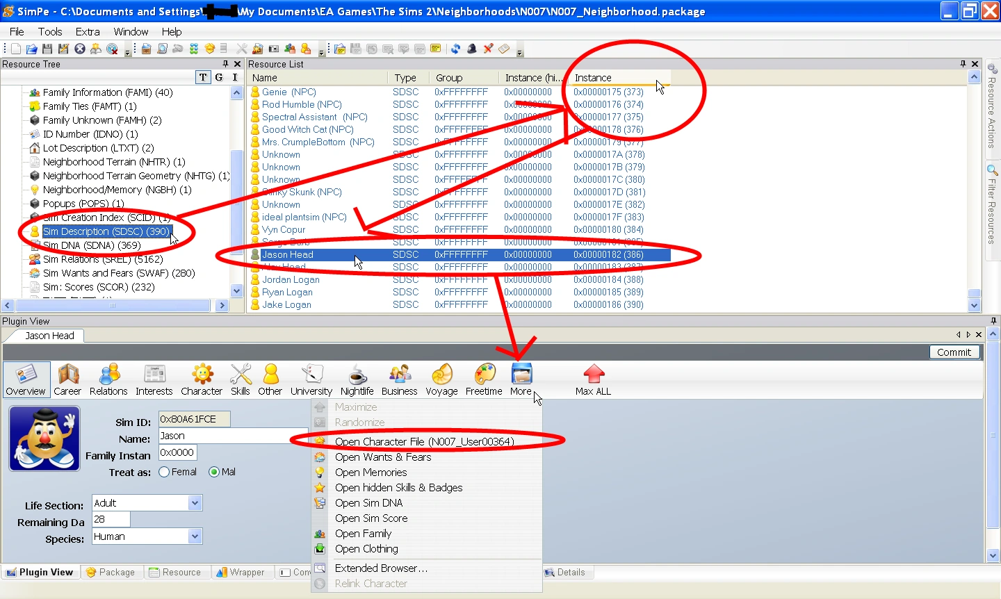1001x599 pixels.
Task: Select the Mal radio button
Action: pos(214,472)
